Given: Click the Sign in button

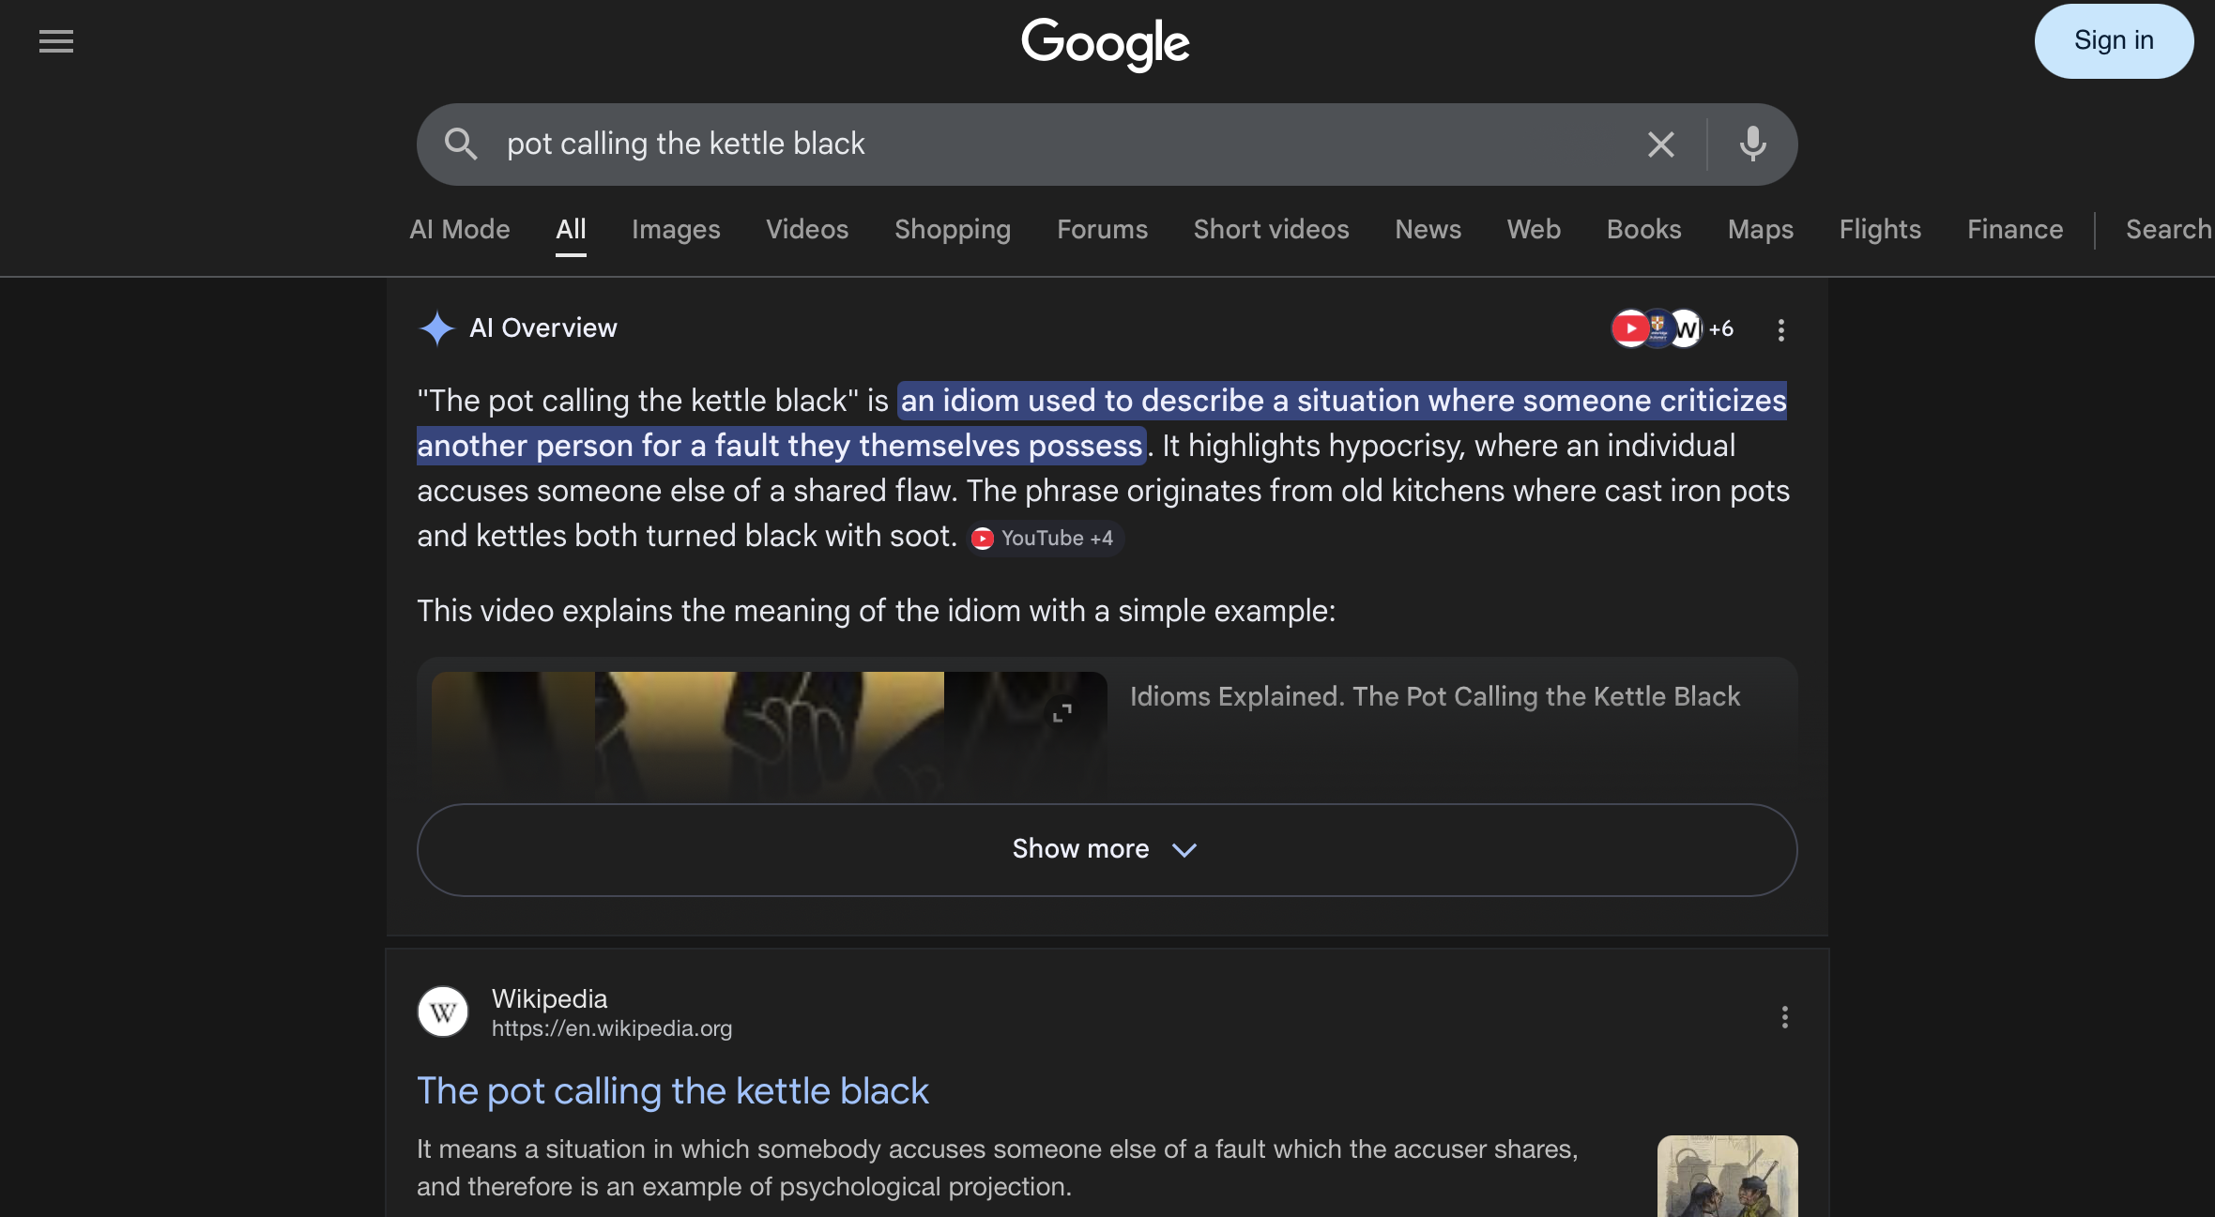Looking at the screenshot, I should click(2113, 41).
